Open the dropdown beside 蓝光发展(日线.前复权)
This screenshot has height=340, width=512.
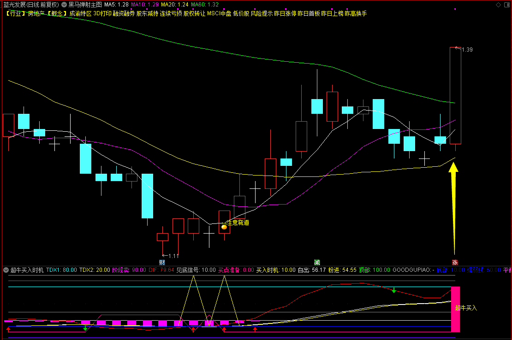pos(64,5)
